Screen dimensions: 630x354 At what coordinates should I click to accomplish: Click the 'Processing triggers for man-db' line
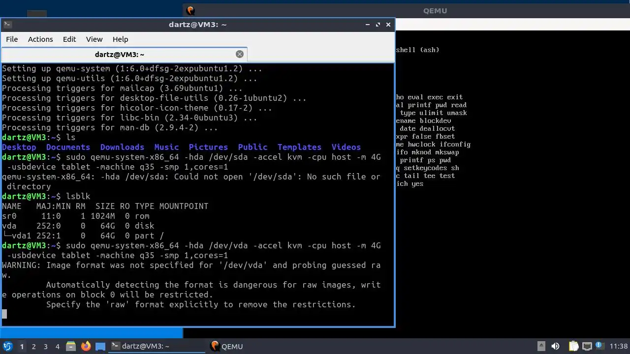tap(110, 127)
